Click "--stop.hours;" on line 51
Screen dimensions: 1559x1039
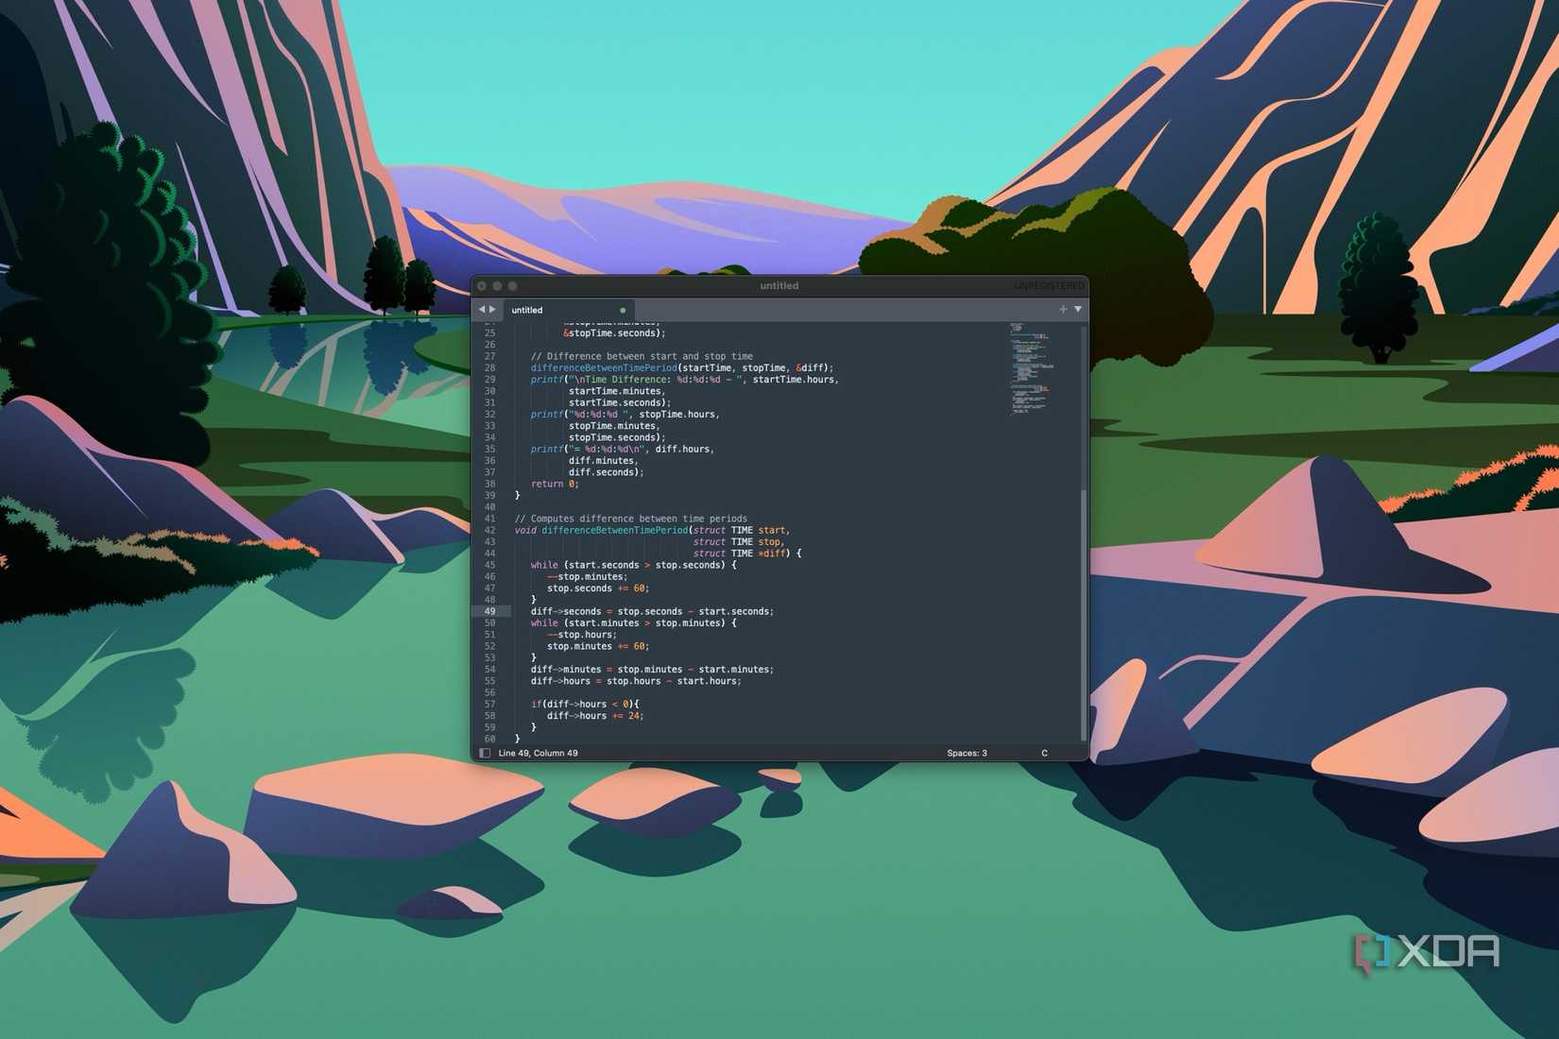point(581,635)
